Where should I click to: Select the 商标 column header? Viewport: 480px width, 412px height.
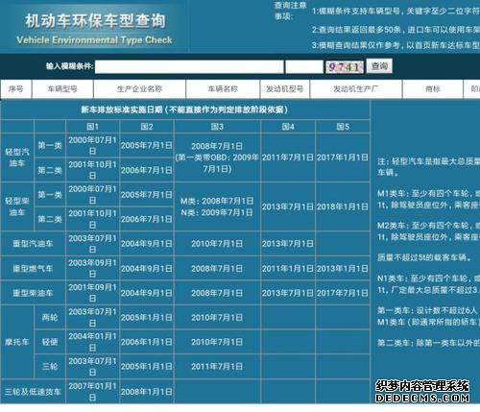coord(433,89)
